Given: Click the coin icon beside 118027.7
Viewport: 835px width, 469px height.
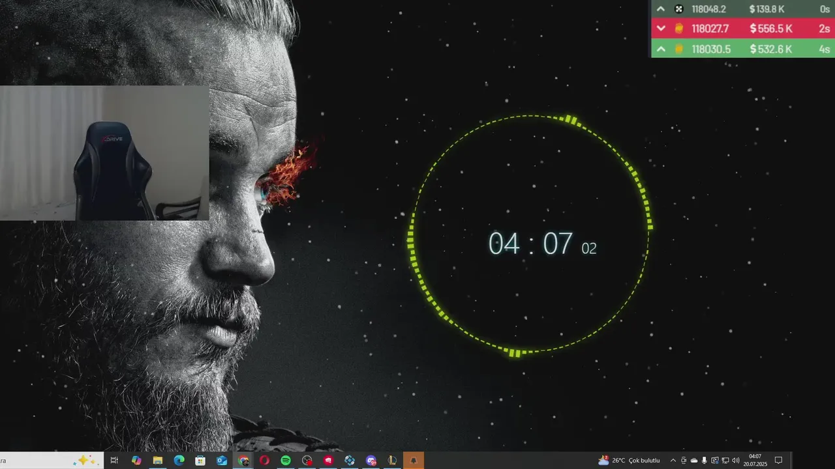Looking at the screenshot, I should click(x=678, y=29).
